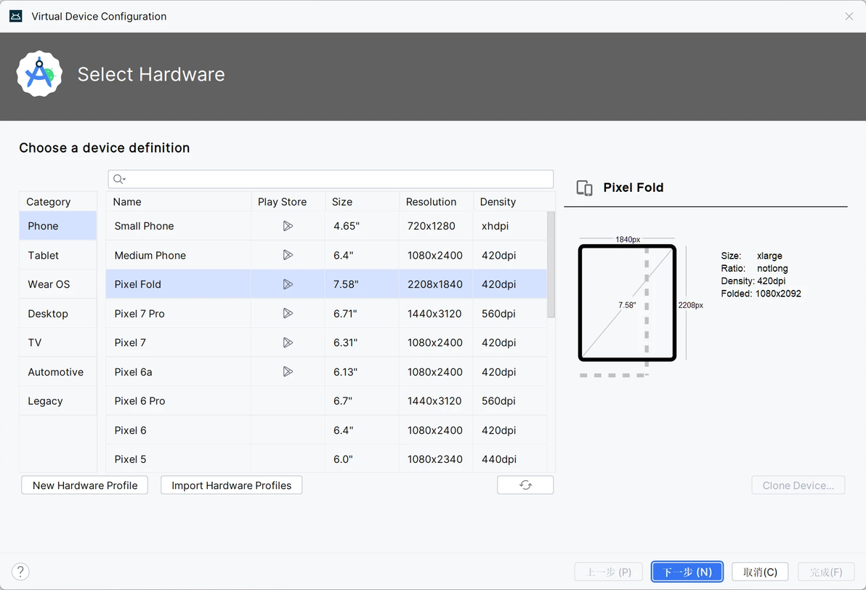Open the help question mark icon
The image size is (866, 590).
point(20,572)
